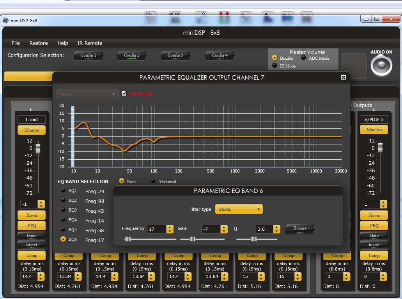Click the Gain value input field

point(211,229)
